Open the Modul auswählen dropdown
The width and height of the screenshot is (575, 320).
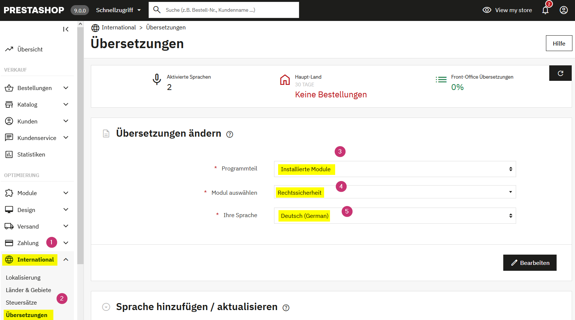click(x=395, y=192)
